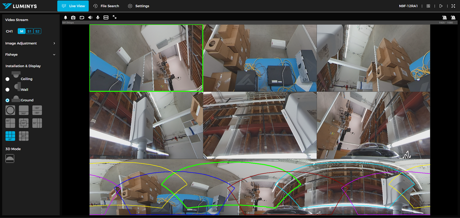Click the bottom panoramic view strip

point(259,187)
